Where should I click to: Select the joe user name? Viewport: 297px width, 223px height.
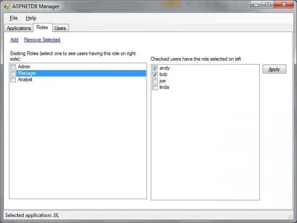point(163,81)
